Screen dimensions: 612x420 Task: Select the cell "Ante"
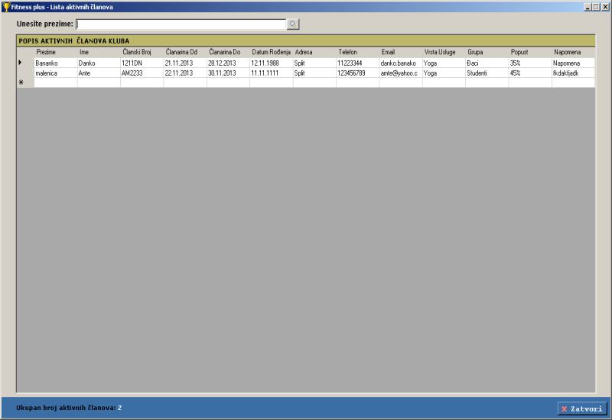click(99, 73)
